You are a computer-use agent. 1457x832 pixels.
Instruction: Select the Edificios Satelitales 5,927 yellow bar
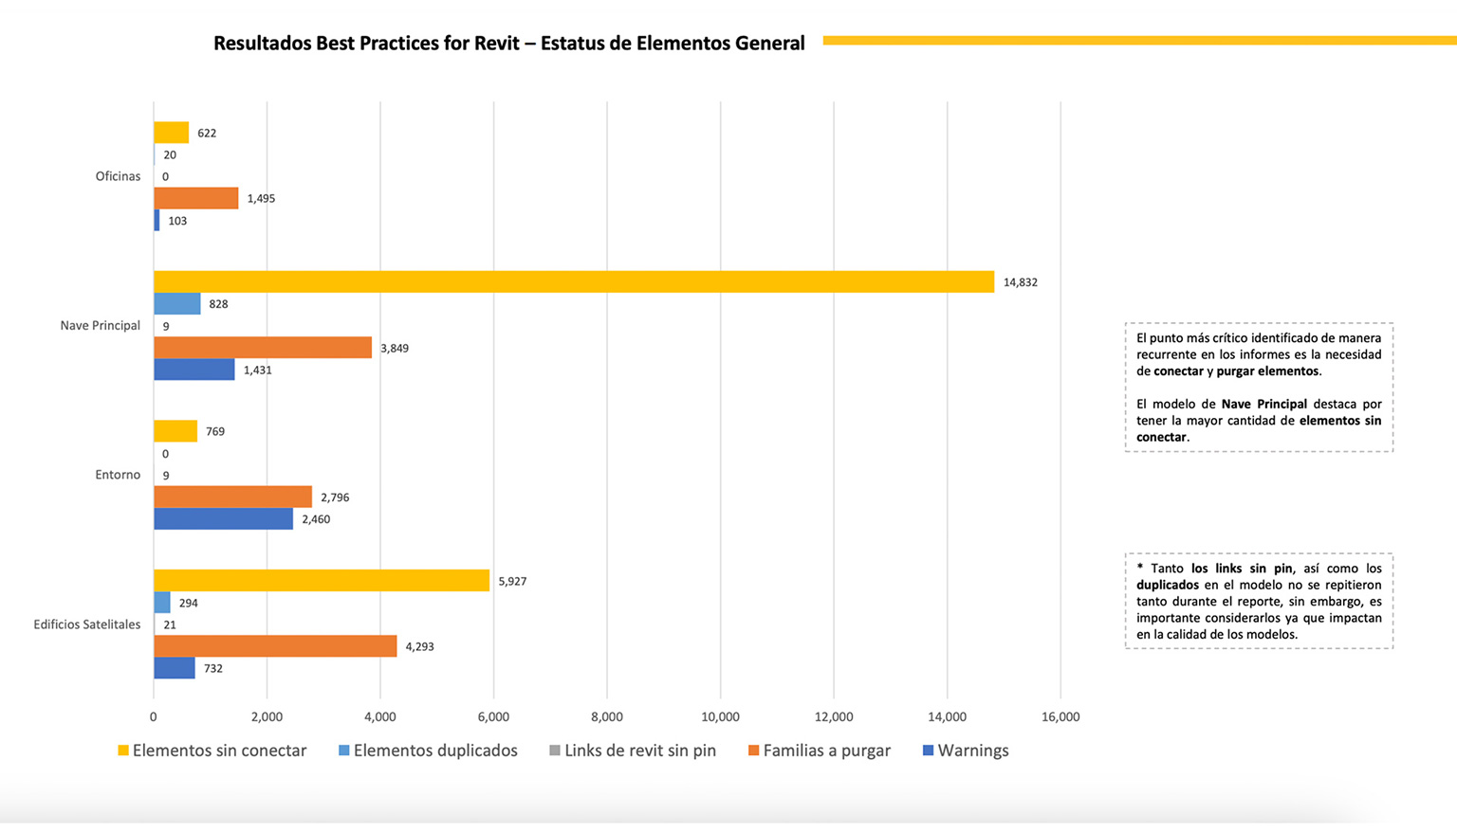(322, 581)
